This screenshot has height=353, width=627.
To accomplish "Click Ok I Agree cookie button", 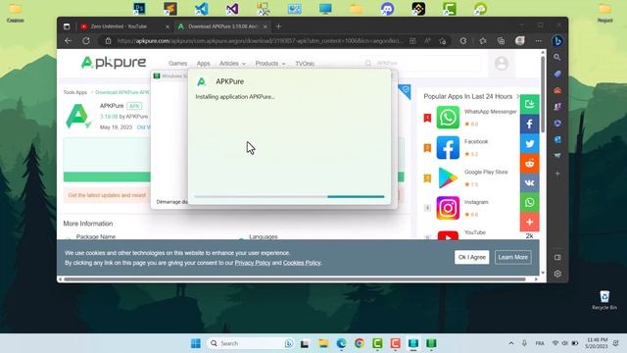I will pyautogui.click(x=471, y=257).
